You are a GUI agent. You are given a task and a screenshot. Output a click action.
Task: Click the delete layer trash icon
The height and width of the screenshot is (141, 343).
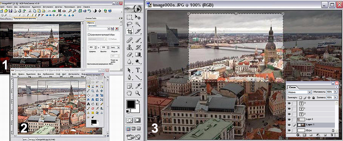coord(332,135)
